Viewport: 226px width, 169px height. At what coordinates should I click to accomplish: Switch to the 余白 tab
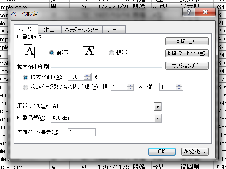click(50, 30)
